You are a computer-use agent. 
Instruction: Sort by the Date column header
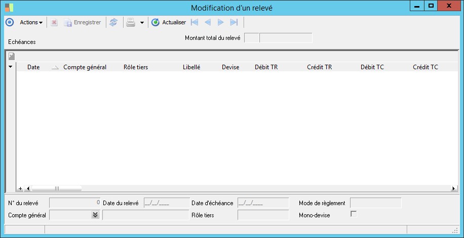[33, 67]
